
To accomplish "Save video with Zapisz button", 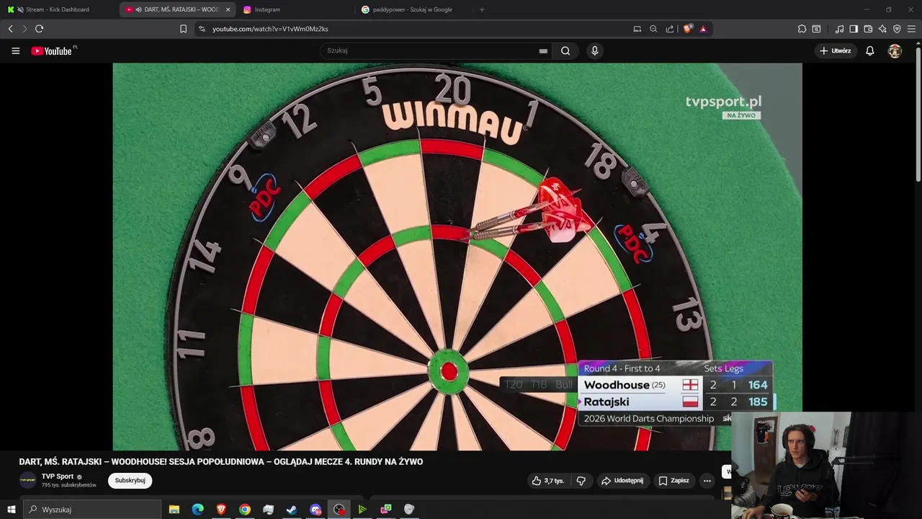I will coord(673,481).
